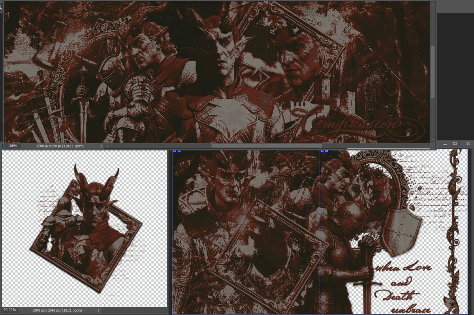Screen dimensions: 474x315
Task: Click up arrow of top document's vertical scrollbar
Action: [433, 4]
